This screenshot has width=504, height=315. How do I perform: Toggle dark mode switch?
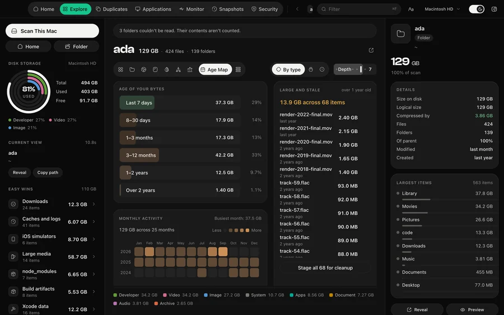pos(477,9)
